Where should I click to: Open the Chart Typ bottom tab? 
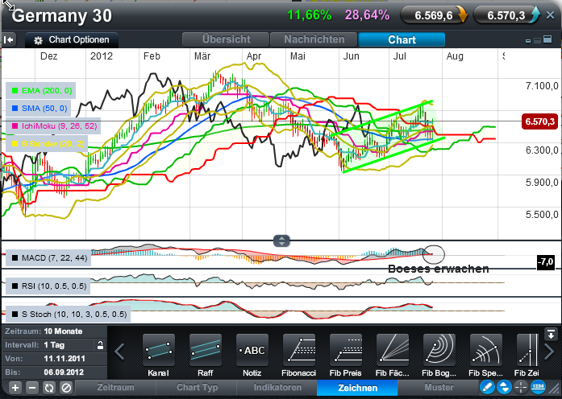pos(197,388)
